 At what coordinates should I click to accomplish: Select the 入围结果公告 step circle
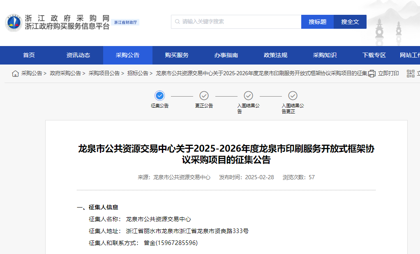[248, 96]
